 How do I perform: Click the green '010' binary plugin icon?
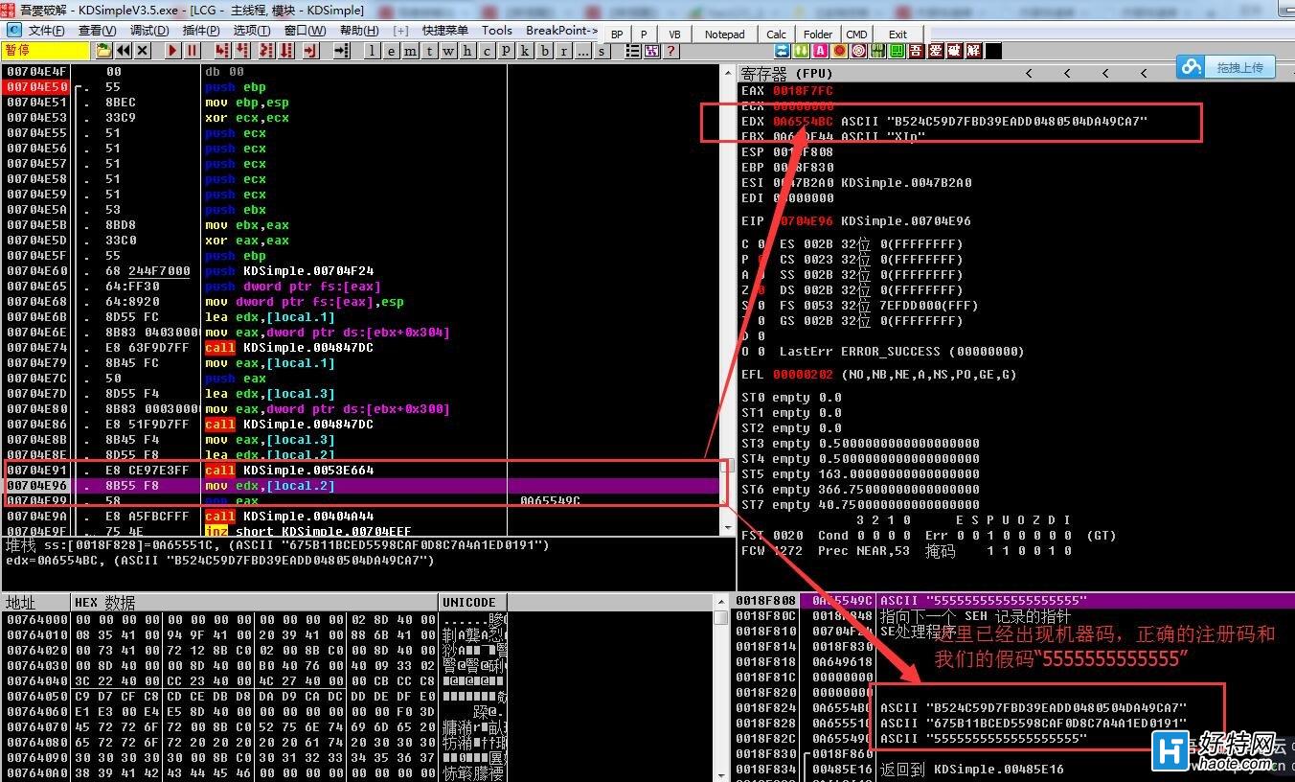[x=878, y=51]
